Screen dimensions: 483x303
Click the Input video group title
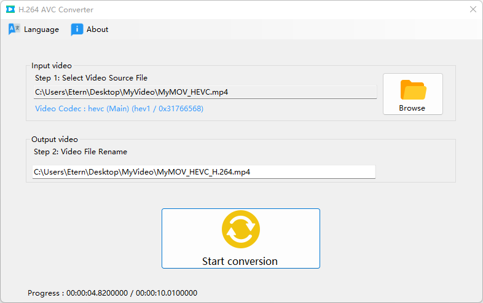click(52, 66)
